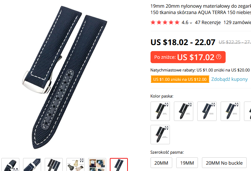Image resolution: width=251 pixels, height=171 pixels.
Task: Click the orange US $1.00 coupon badge
Action: click(180, 79)
